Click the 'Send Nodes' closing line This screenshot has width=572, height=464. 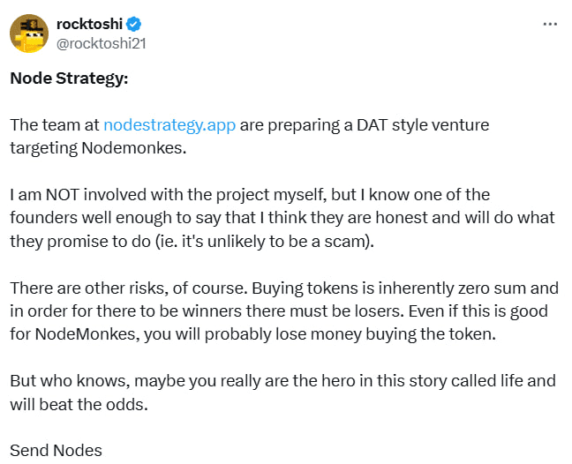pyautogui.click(x=56, y=451)
